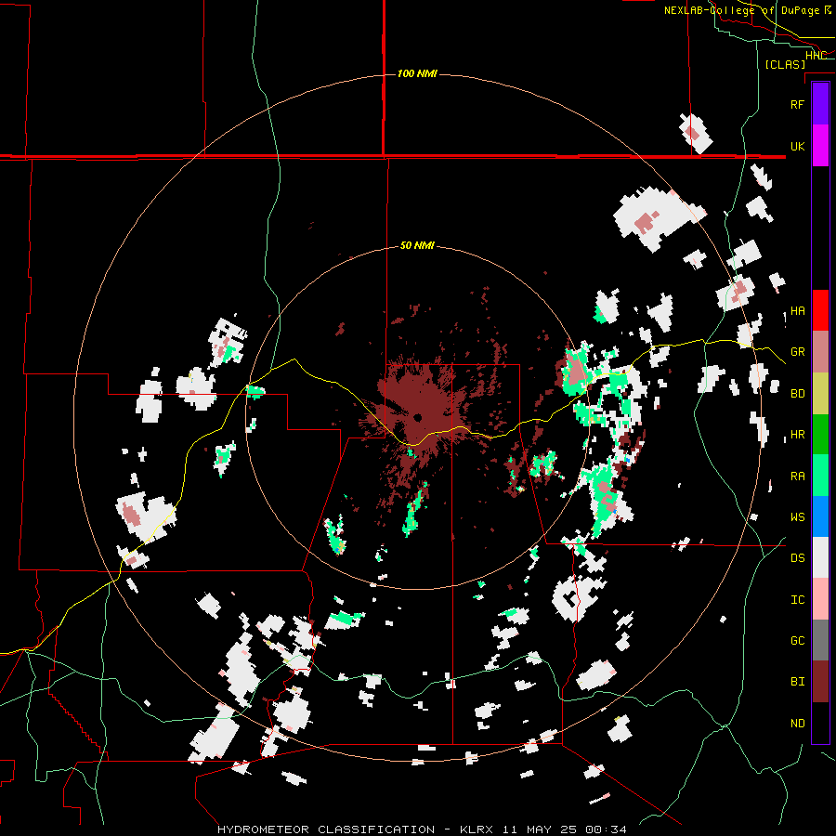Click the 100 NMI range ring label
The width and height of the screenshot is (836, 836).
pyautogui.click(x=417, y=73)
